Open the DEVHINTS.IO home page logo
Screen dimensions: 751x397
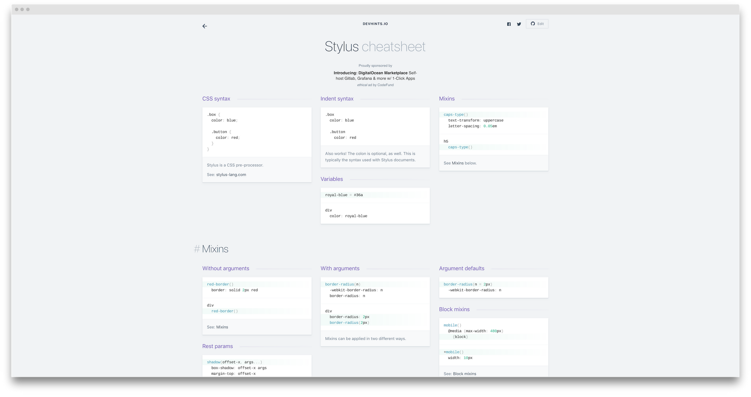coord(375,24)
